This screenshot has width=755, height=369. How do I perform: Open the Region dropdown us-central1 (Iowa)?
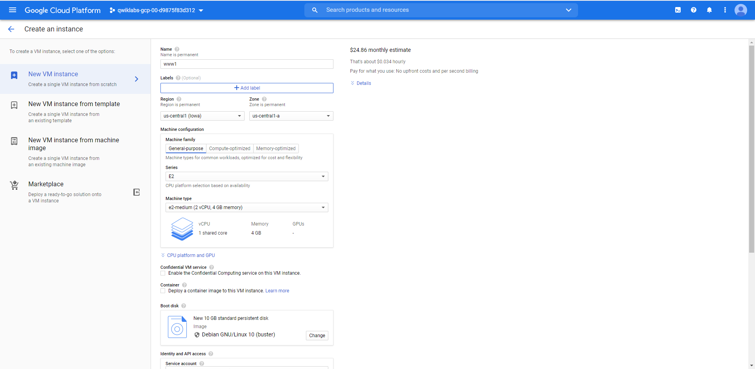[x=203, y=116]
